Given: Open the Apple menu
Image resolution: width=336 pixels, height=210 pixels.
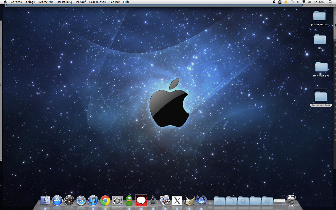Looking at the screenshot, I should click(5, 2).
